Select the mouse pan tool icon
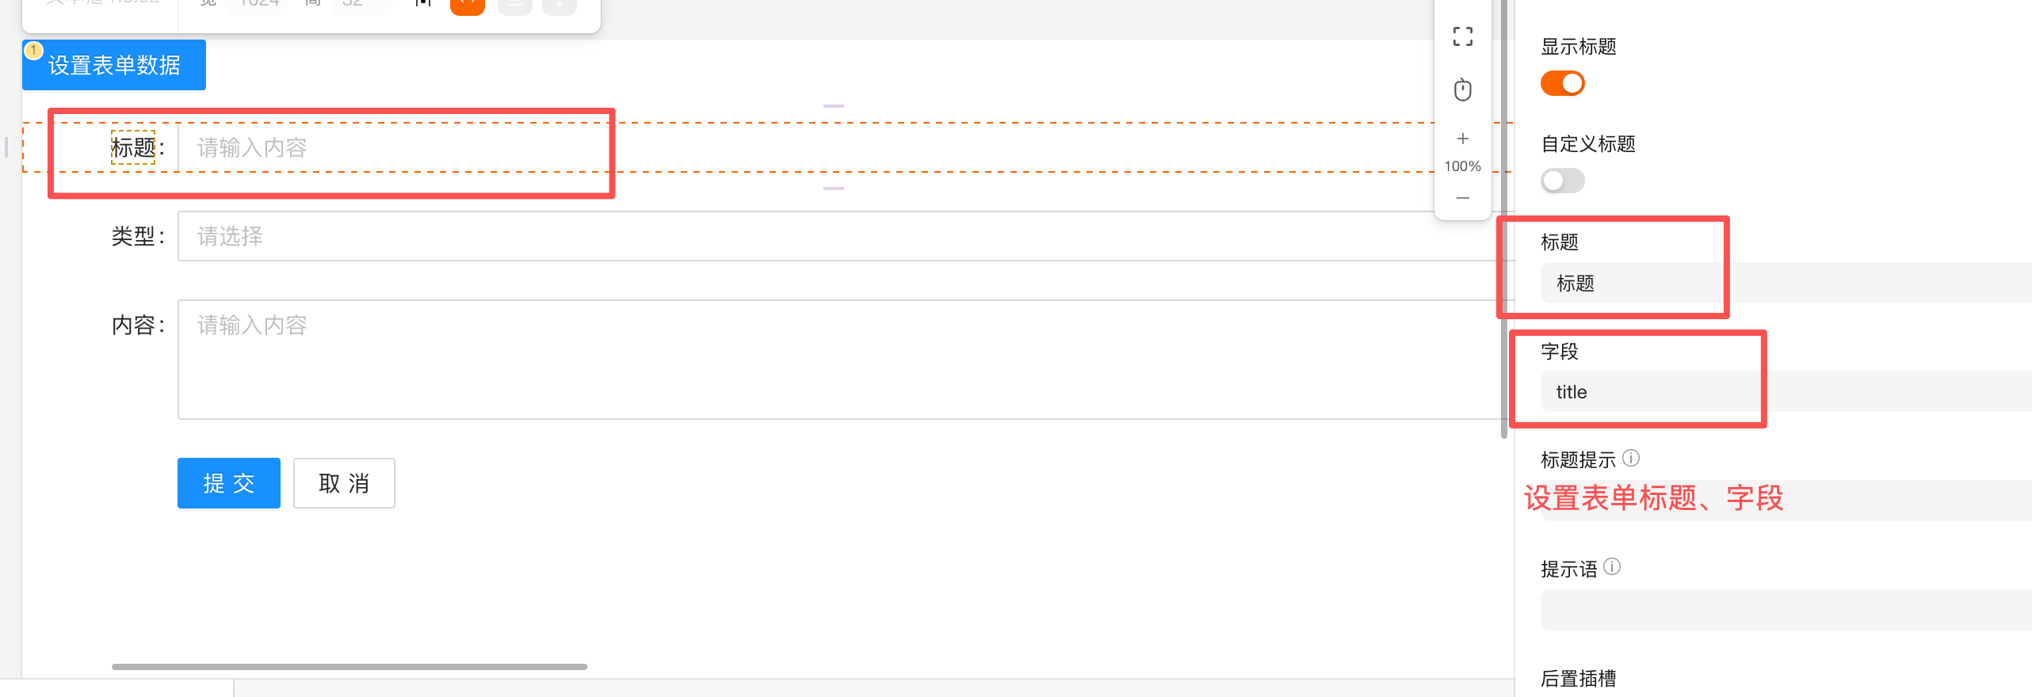The image size is (2032, 697). click(1462, 90)
